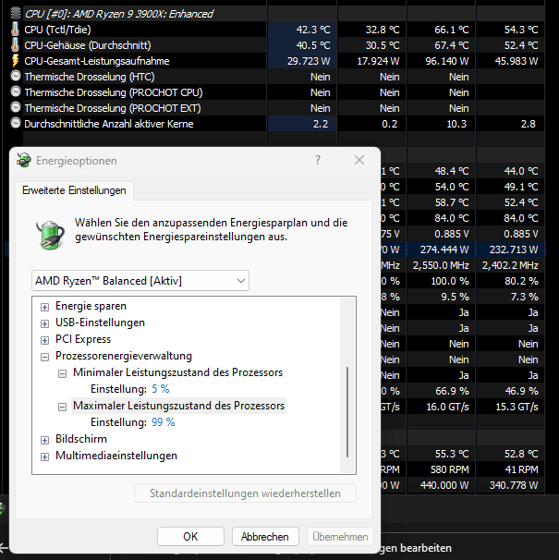Click the CPU AMD Ryzen 9 3900X: Enhanced header
The height and width of the screenshot is (560, 559).
pyautogui.click(x=118, y=14)
